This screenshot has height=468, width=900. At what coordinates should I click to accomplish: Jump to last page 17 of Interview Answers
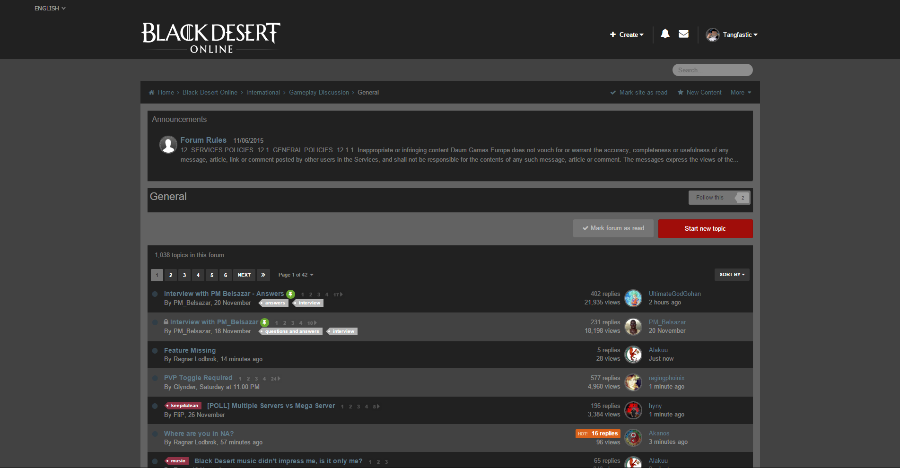point(338,295)
